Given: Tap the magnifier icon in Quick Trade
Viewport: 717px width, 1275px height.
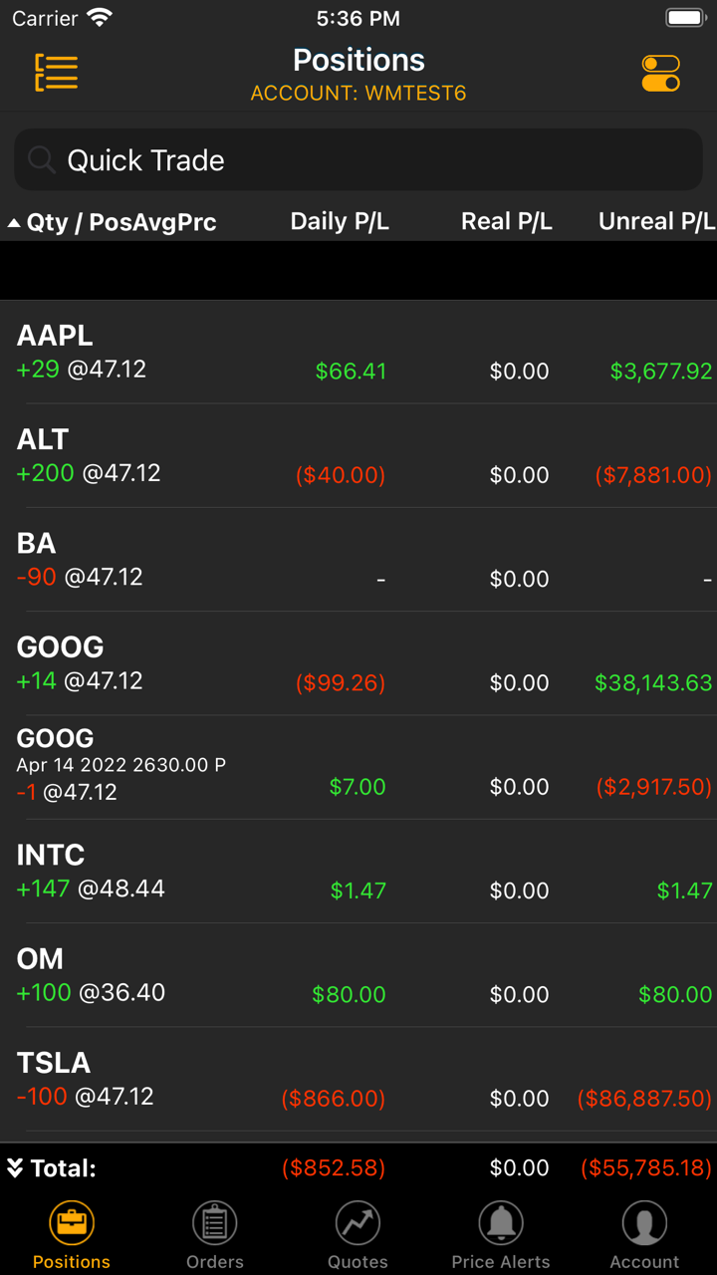Looking at the screenshot, I should [41, 159].
